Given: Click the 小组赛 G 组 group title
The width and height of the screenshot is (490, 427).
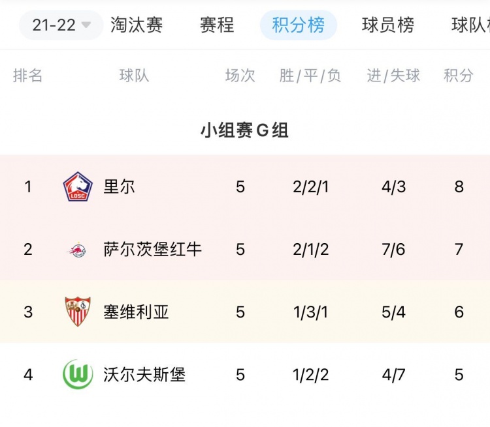Looking at the screenshot, I should tap(244, 130).
